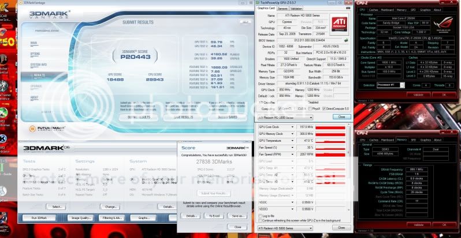Click Close in the GPU-Z Graphics Card window
The width and height of the screenshot is (461, 238).
pos(341,116)
